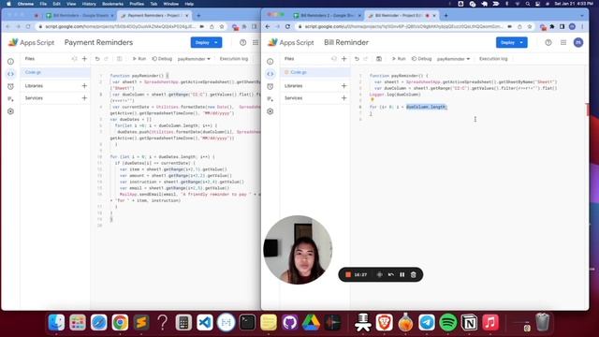
Task: Add a service in Payment Reminders window
Action: (84, 98)
